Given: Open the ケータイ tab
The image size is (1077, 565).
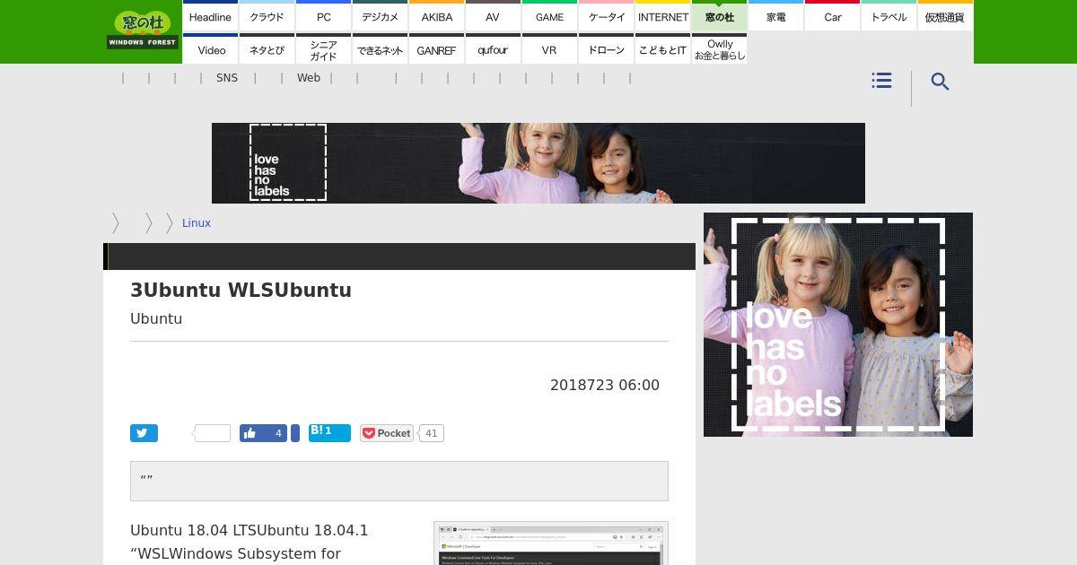Looking at the screenshot, I should [606, 15].
